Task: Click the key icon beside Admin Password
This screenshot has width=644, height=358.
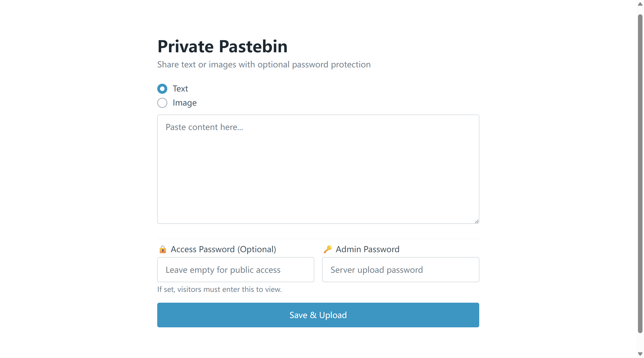Action: tap(328, 249)
